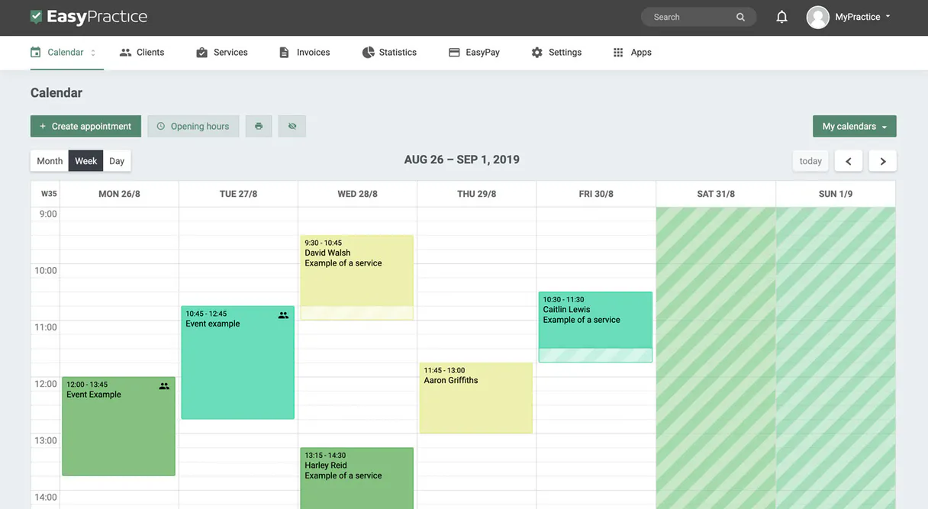This screenshot has width=928, height=509.
Task: Expand the My calendars dropdown
Action: click(854, 127)
